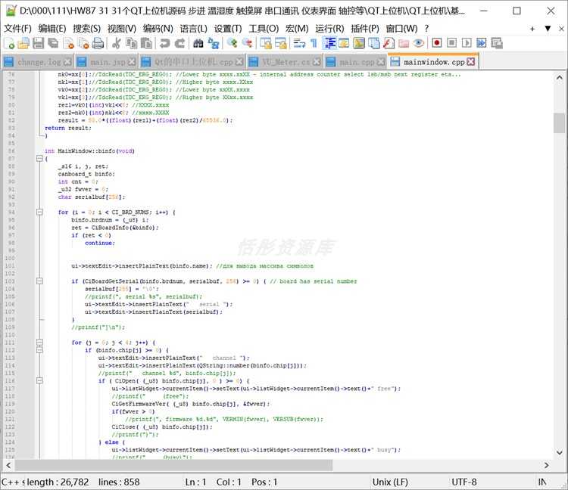The image size is (568, 490).
Task: Open the 语言(L) menu
Action: (193, 28)
